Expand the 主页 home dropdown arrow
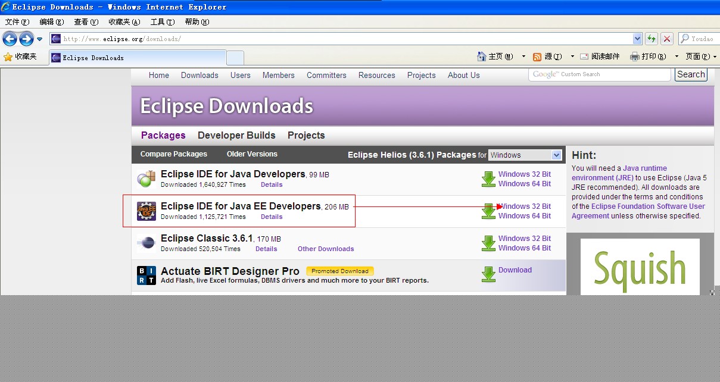 (523, 57)
